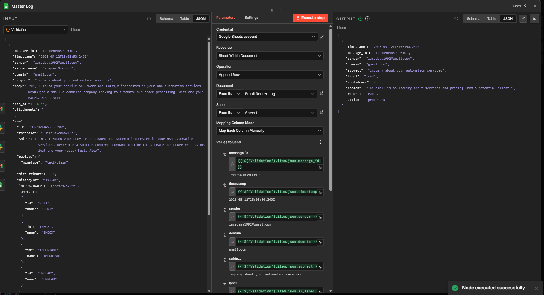Open the Docs link
544x295 pixels.
pos(519,6)
